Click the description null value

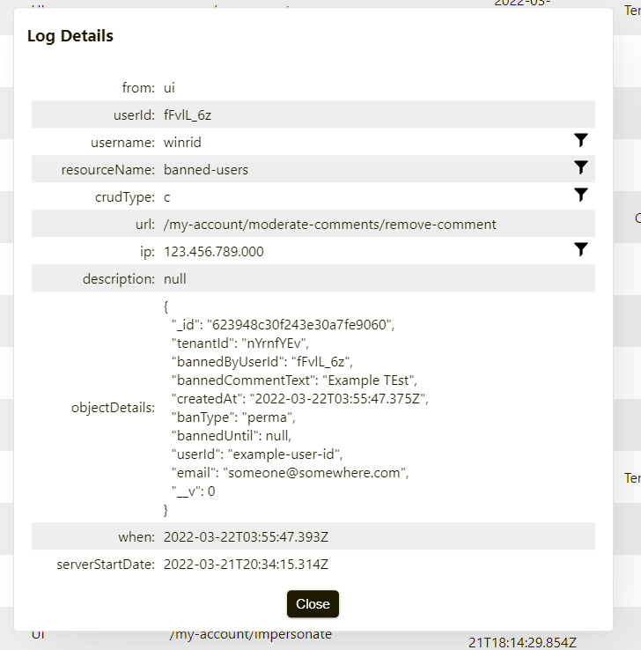(175, 279)
